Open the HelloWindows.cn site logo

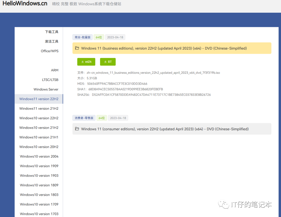click(25, 3)
